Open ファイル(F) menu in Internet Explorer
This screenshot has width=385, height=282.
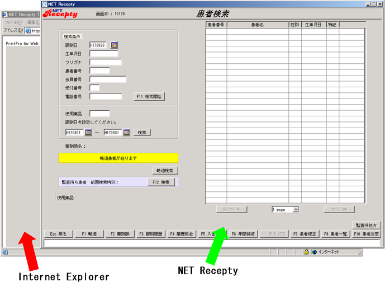[13, 22]
